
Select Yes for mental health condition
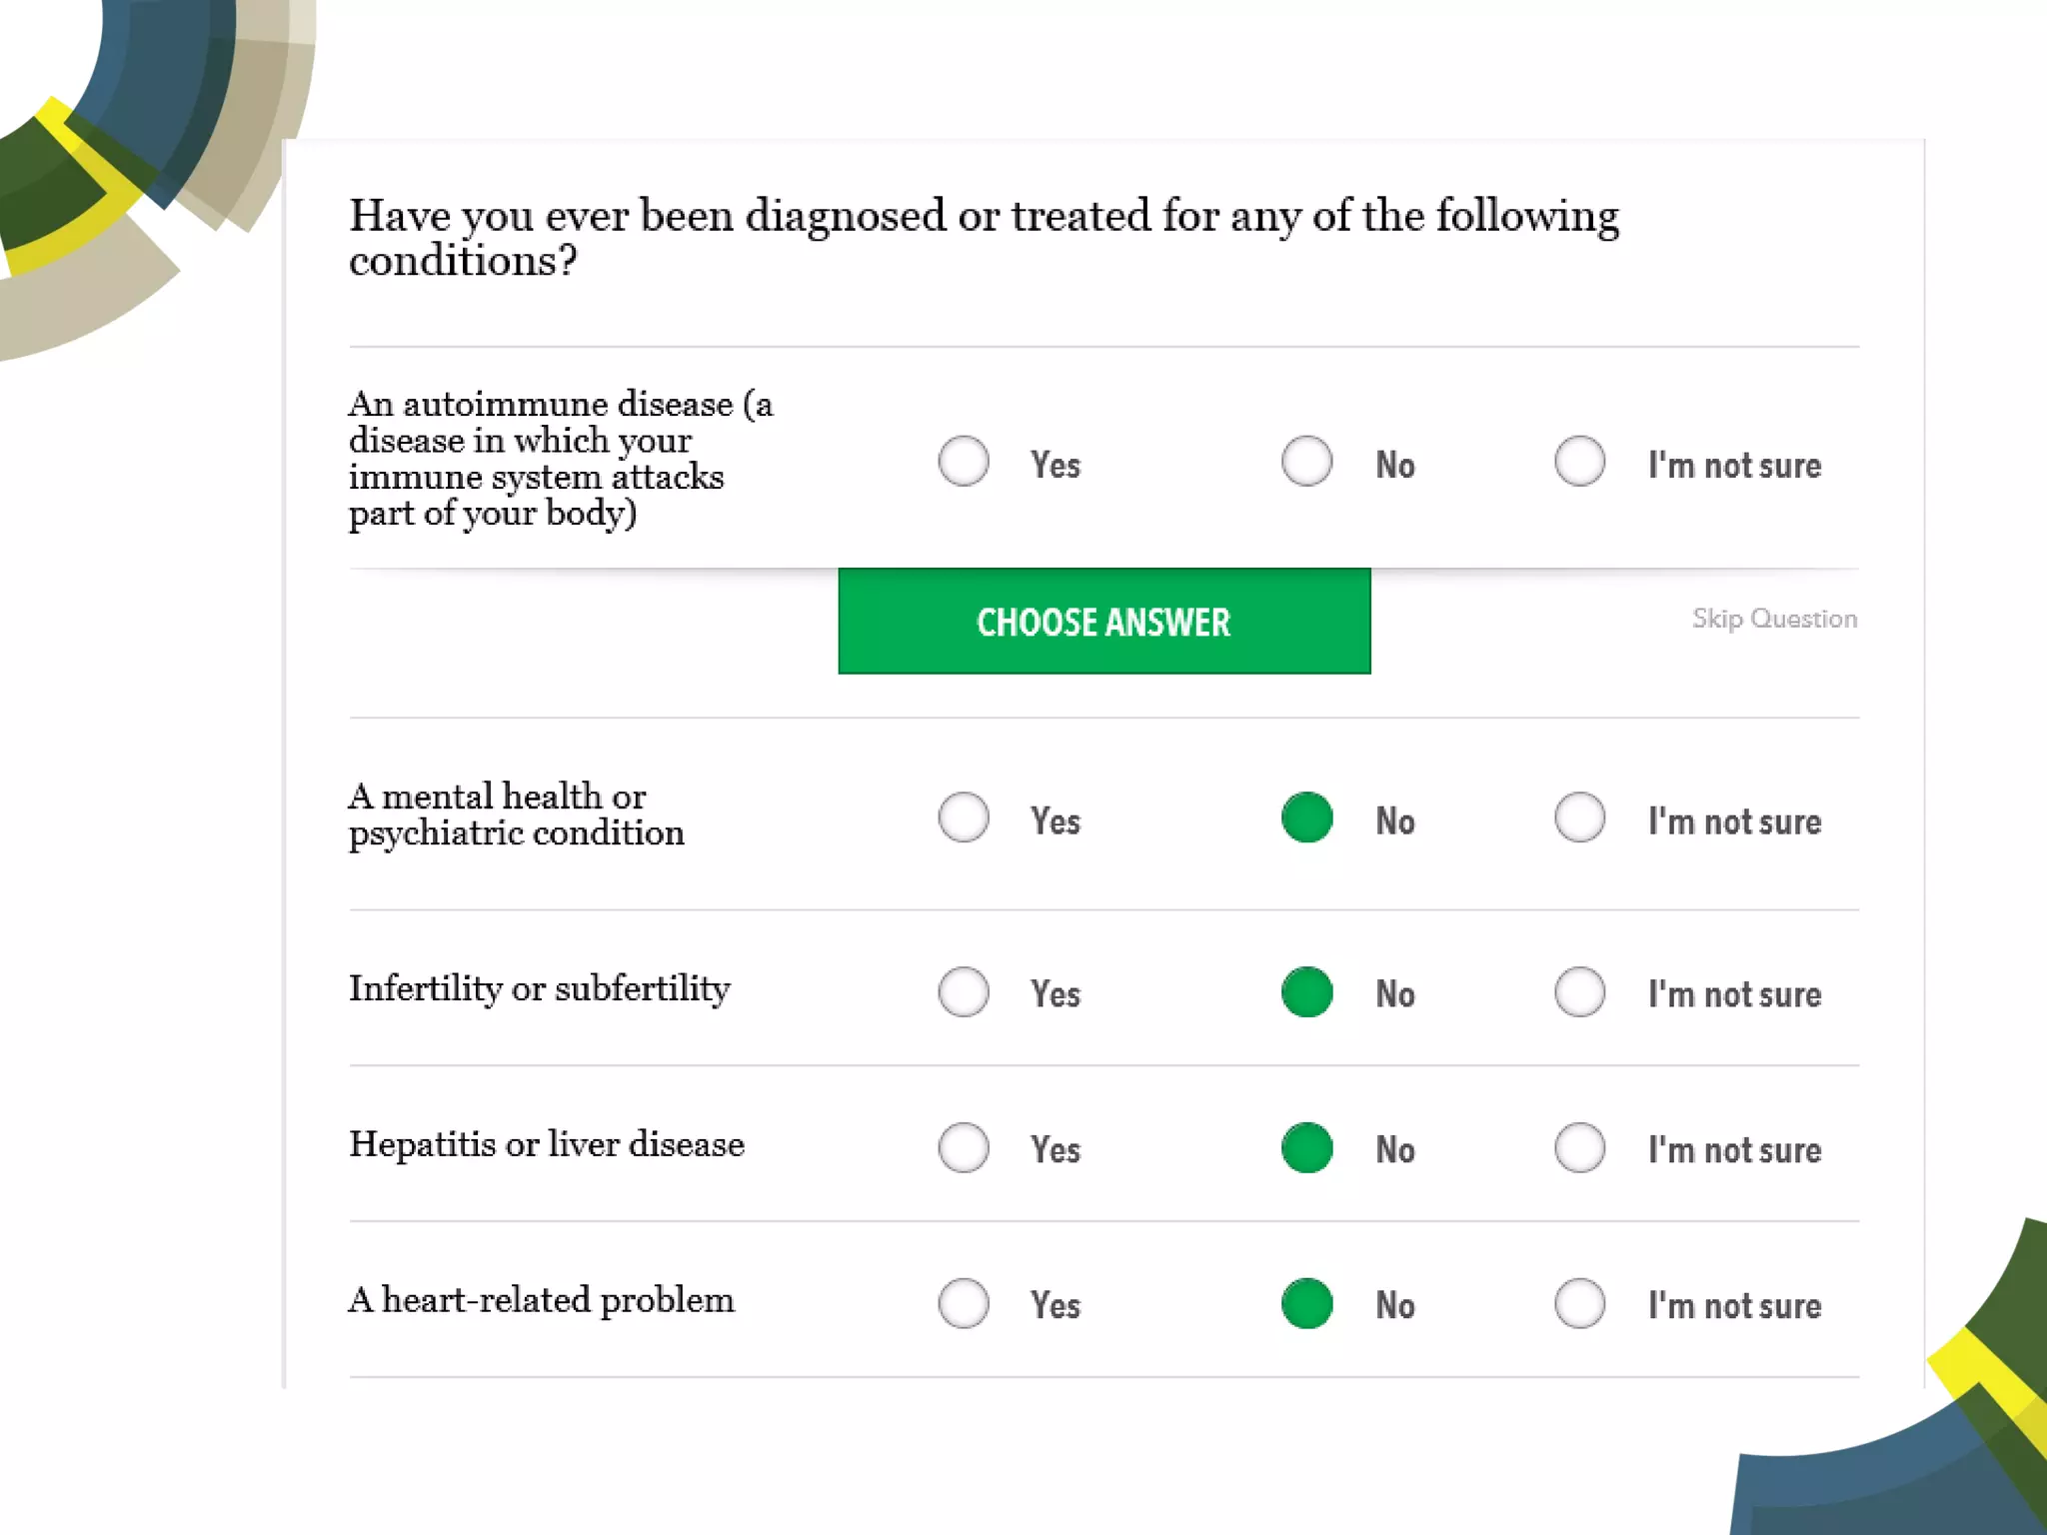click(x=964, y=817)
